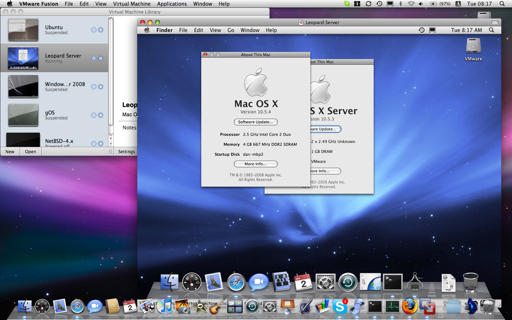Open the Applications menu in VMware Fusion
This screenshot has height=320, width=512.
click(x=172, y=4)
